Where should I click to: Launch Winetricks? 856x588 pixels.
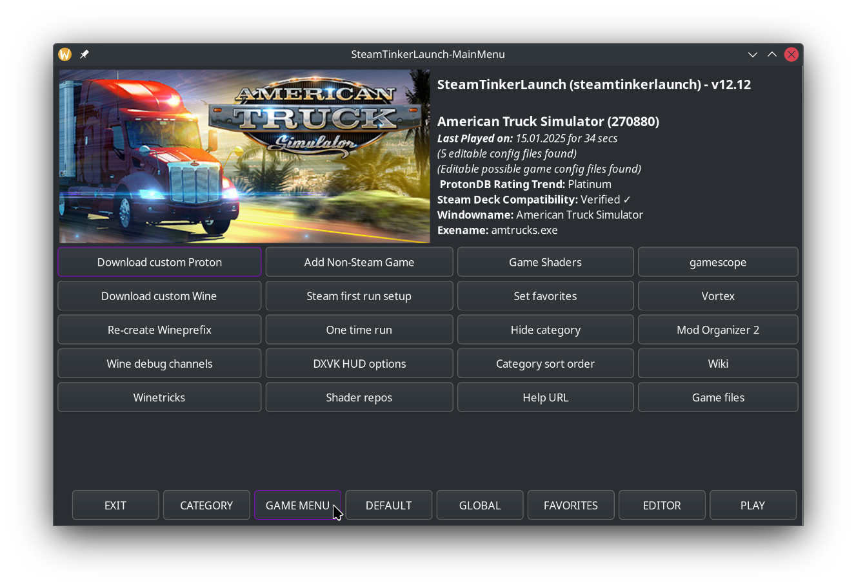coord(159,397)
